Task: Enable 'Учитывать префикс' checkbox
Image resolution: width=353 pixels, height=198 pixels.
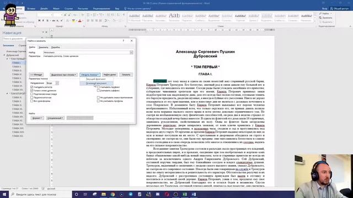Action: point(98,87)
